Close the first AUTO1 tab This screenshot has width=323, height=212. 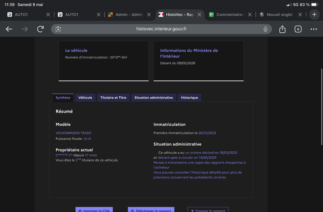pos(48,15)
